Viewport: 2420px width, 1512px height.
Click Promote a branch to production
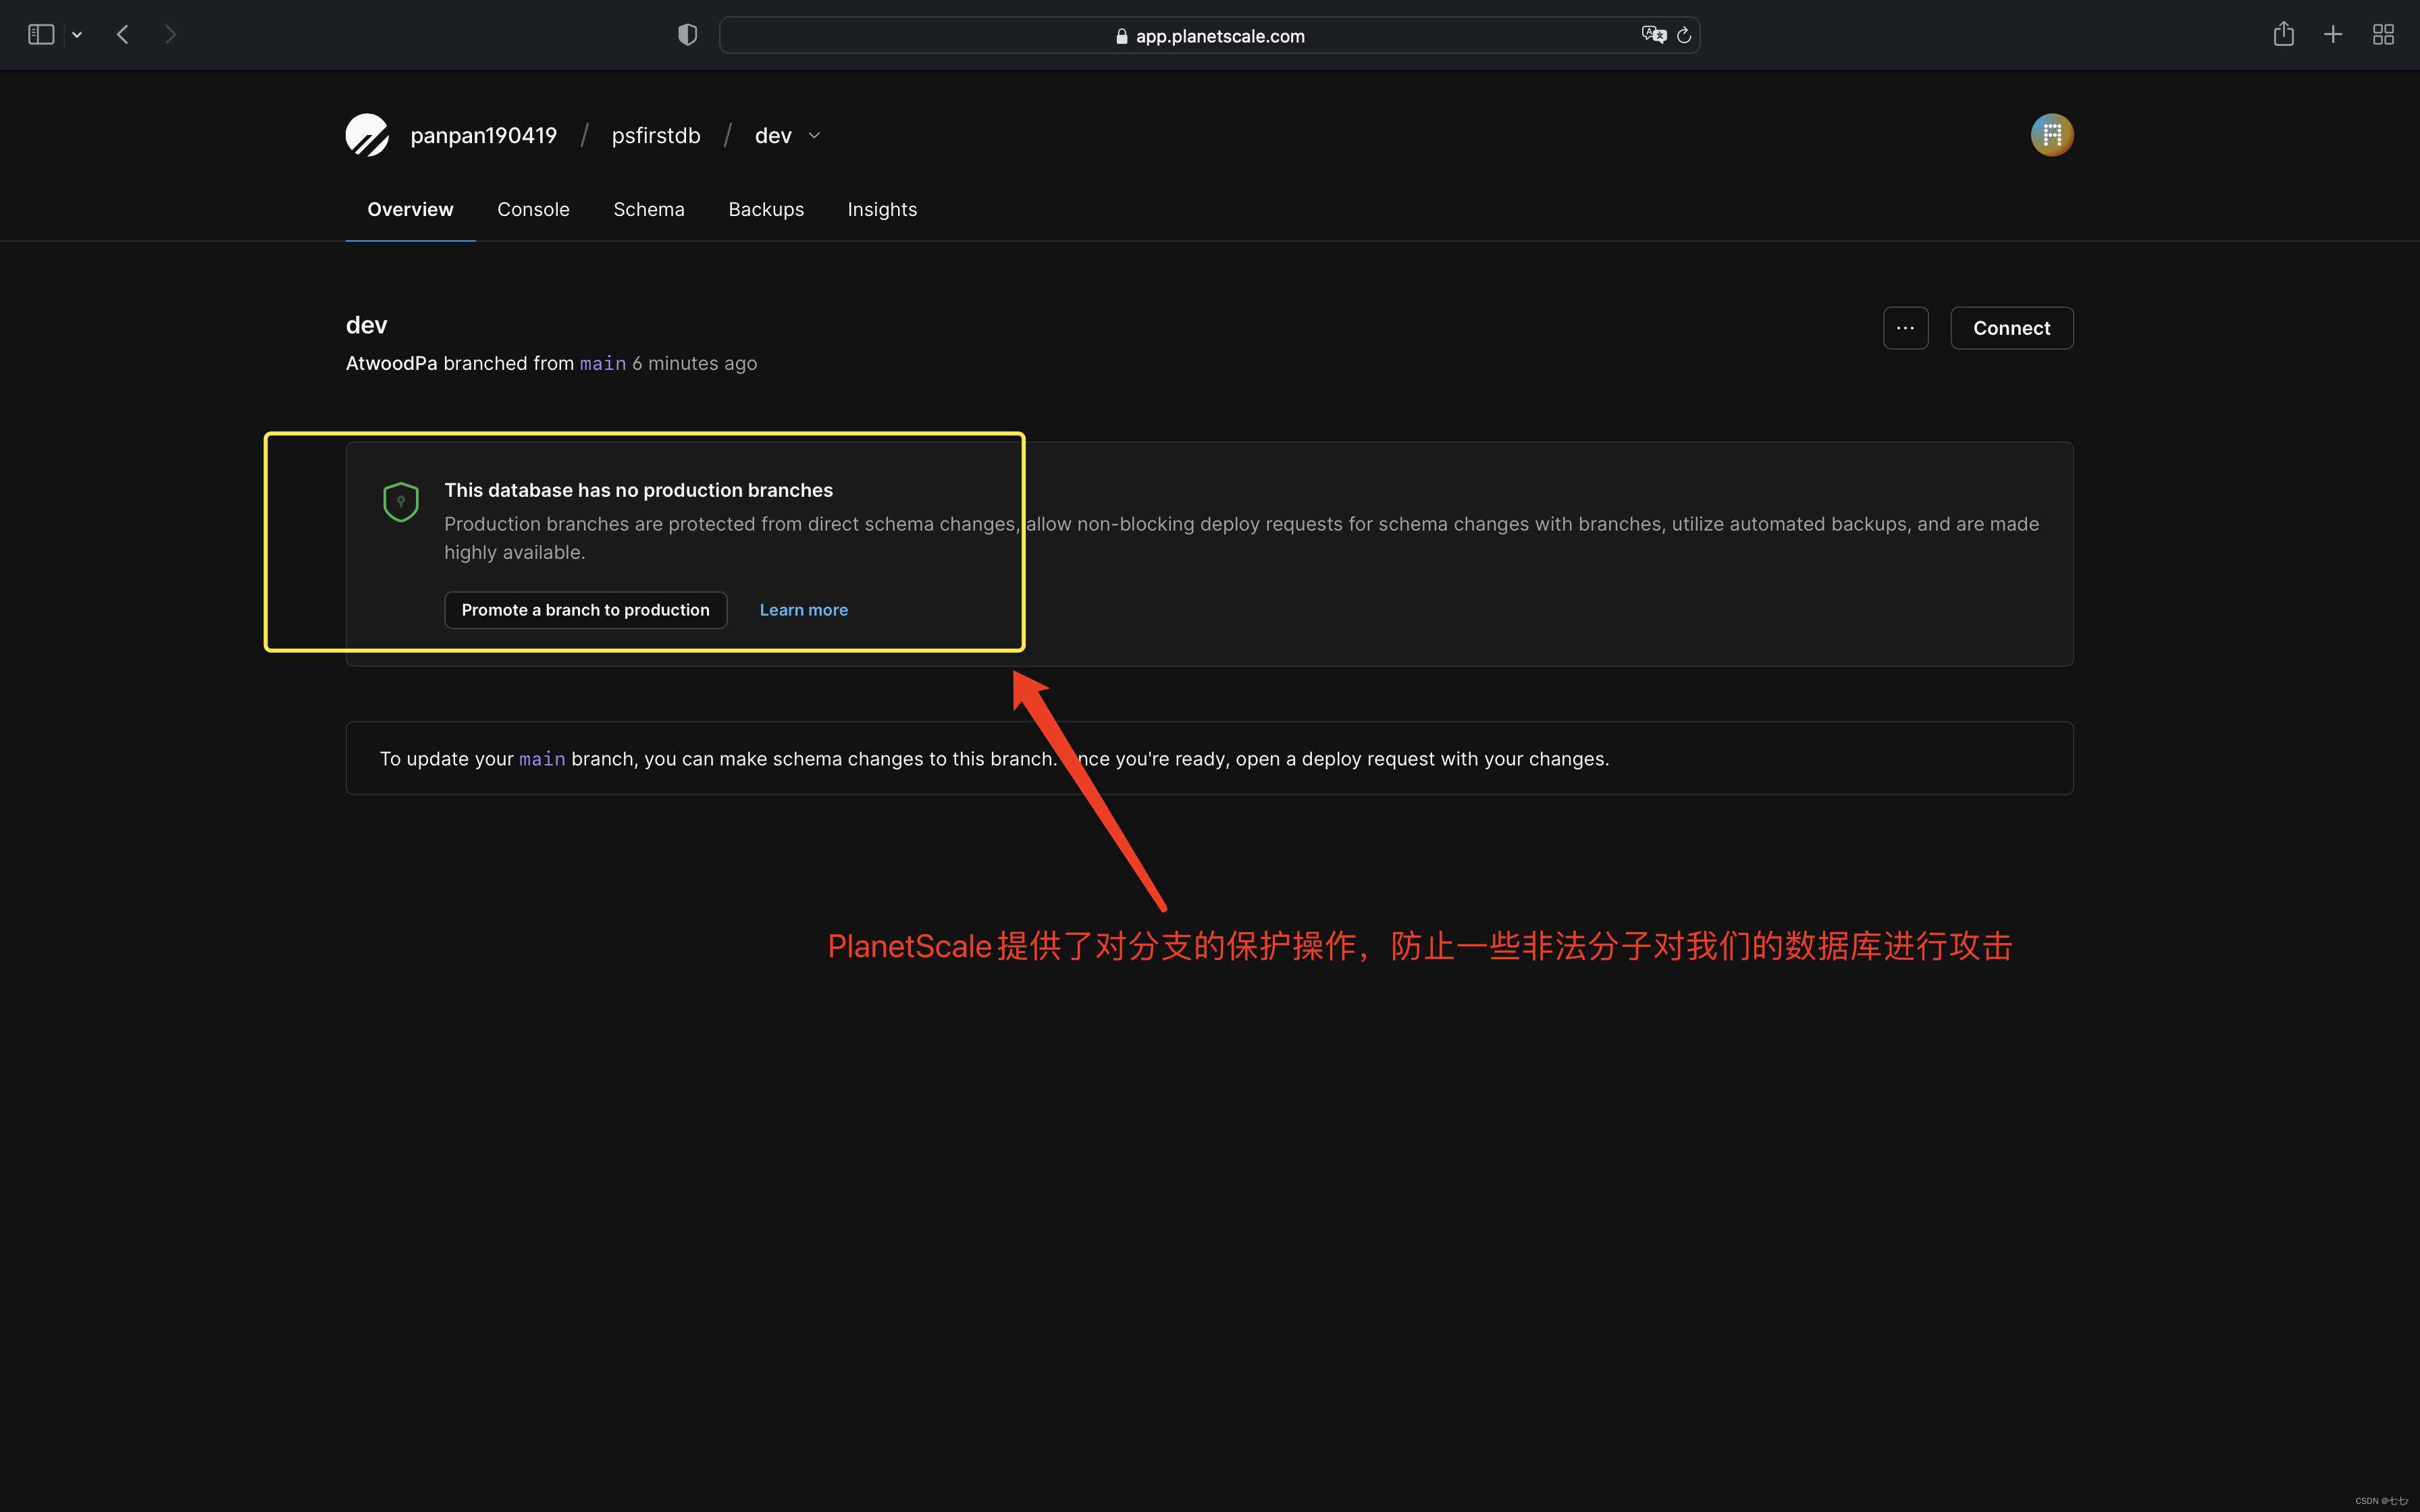pos(585,610)
